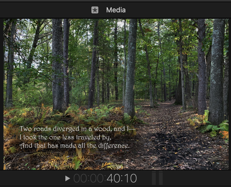The height and width of the screenshot is (187, 231).
Task: Click the bright 40:10 timecode digits
Action: click(x=122, y=178)
